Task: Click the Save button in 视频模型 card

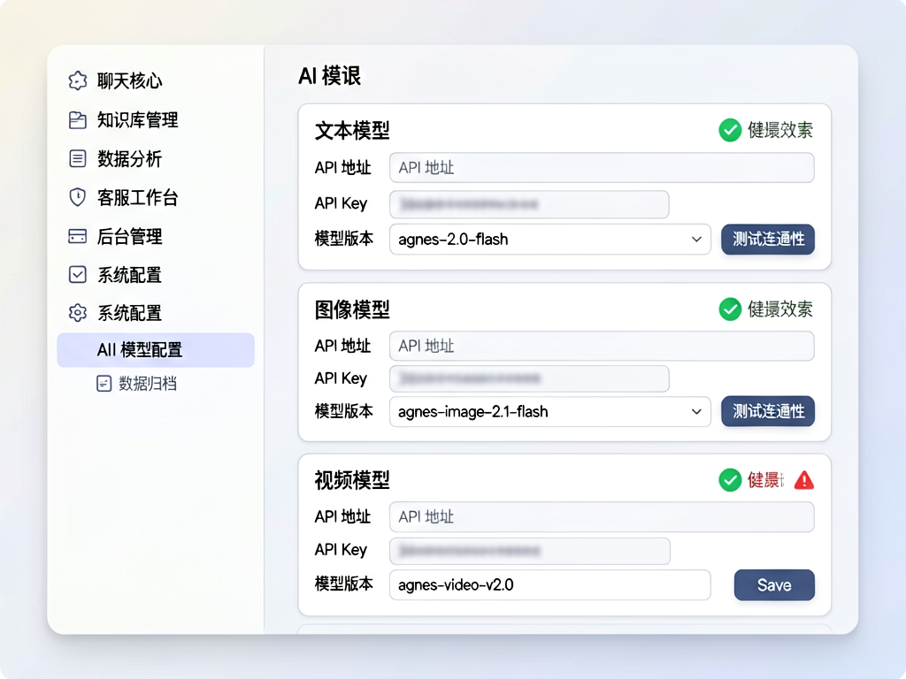Action: pyautogui.click(x=774, y=585)
